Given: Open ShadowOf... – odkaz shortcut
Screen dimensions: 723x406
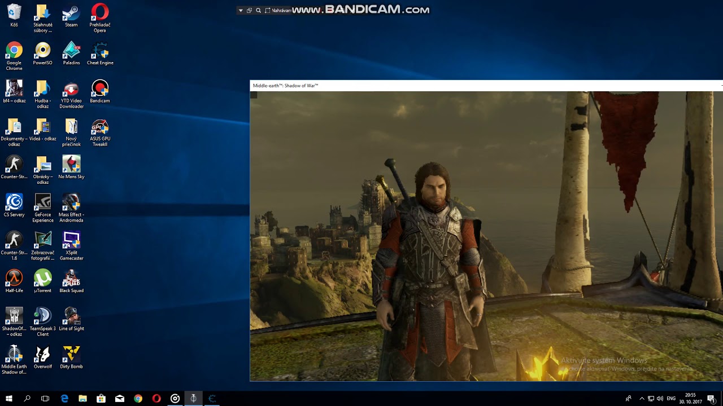Looking at the screenshot, I should 14,321.
